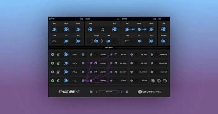This screenshot has height=114, width=218.
Task: Click the DEL TIME input jack
Action: pos(131,55)
